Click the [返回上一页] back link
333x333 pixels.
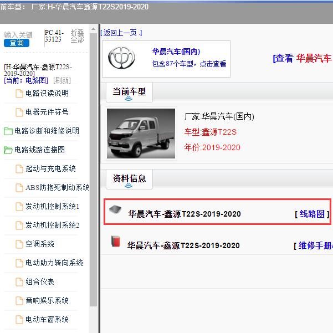click(x=121, y=33)
